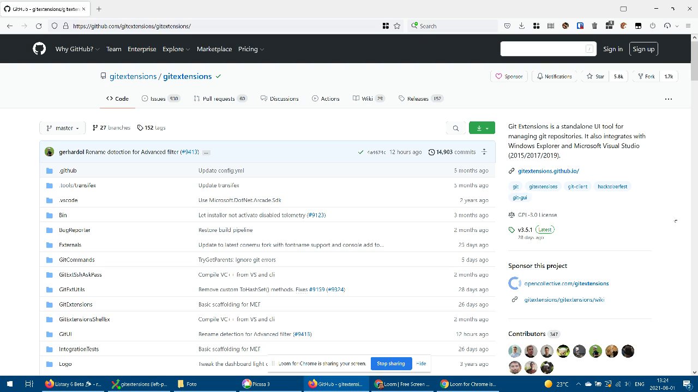Open the three-dot repository navigation overflow
Image resolution: width=698 pixels, height=392 pixels.
click(x=668, y=99)
